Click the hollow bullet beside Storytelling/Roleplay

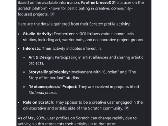coord(24,72)
